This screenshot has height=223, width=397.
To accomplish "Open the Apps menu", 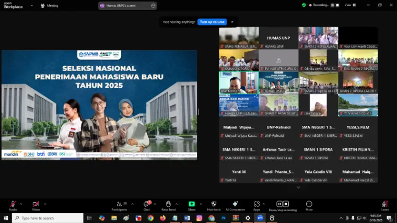I will point(256,204).
